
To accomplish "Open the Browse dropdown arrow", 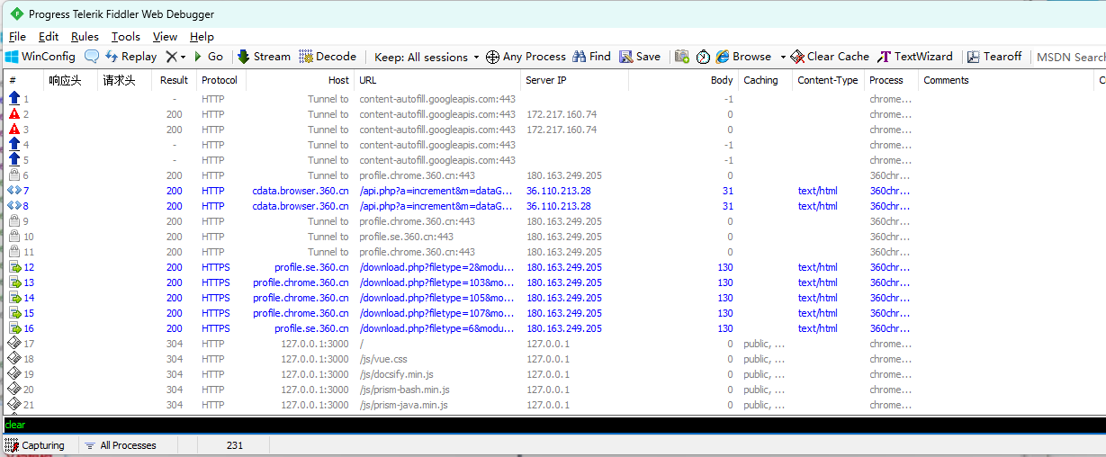I will point(783,57).
